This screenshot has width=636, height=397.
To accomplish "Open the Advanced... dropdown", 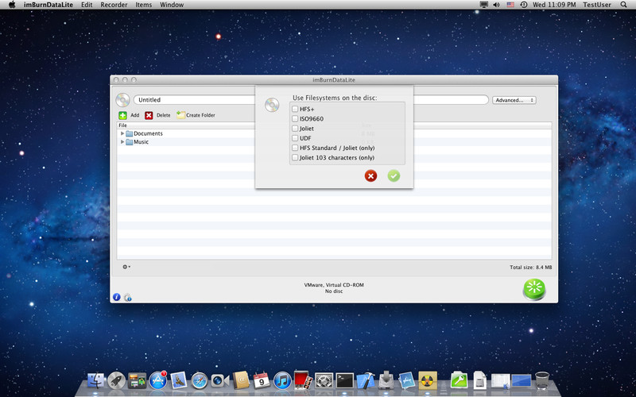I will 514,100.
